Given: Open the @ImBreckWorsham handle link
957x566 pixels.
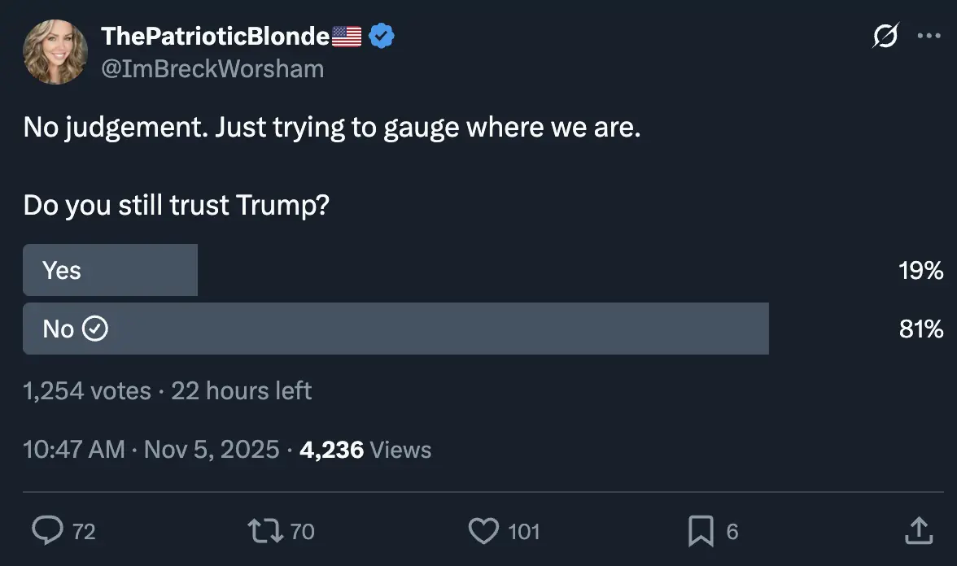Looking at the screenshot, I should click(x=212, y=70).
